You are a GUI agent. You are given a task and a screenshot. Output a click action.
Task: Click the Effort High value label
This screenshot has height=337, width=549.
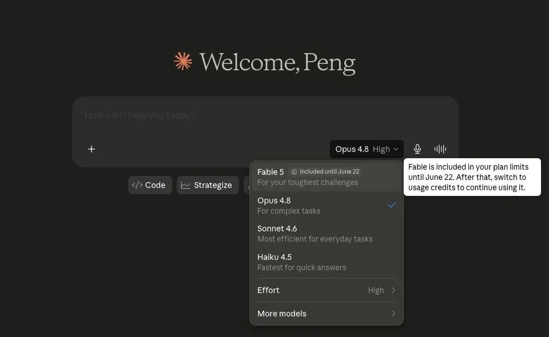coord(376,290)
